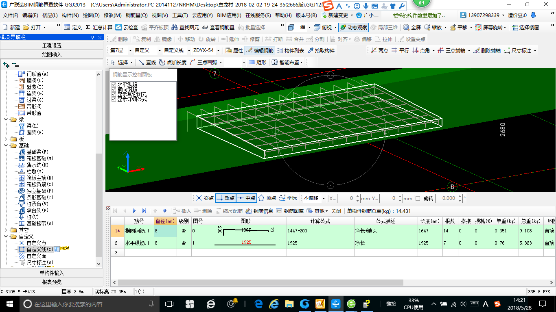The width and height of the screenshot is (556, 312).
Task: Click the navigation tree vertical scrollbar
Action: (x=99, y=205)
